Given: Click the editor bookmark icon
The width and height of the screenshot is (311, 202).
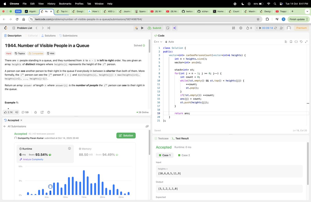Looking at the screenshot, I should pyautogui.click(x=291, y=42).
